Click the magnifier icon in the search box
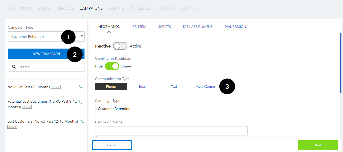Image resolution: width=343 pixels, height=152 pixels. (14, 67)
